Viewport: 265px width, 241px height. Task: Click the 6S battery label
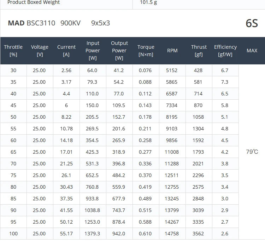252,23
